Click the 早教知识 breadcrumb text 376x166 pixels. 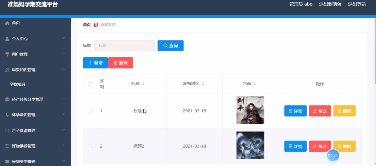(x=109, y=25)
